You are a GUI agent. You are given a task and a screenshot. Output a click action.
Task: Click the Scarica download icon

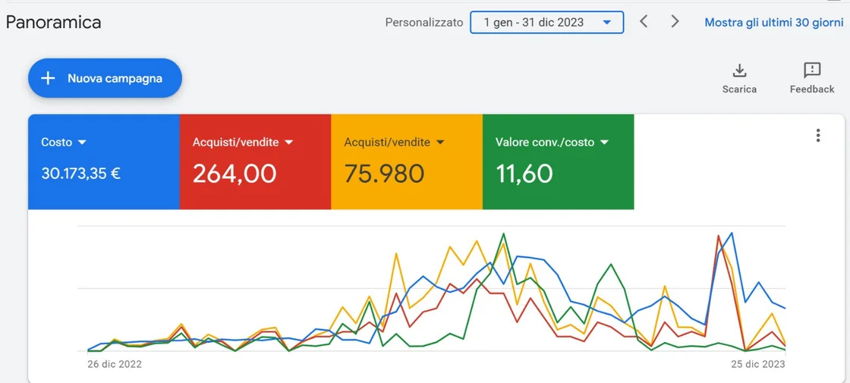pos(739,71)
